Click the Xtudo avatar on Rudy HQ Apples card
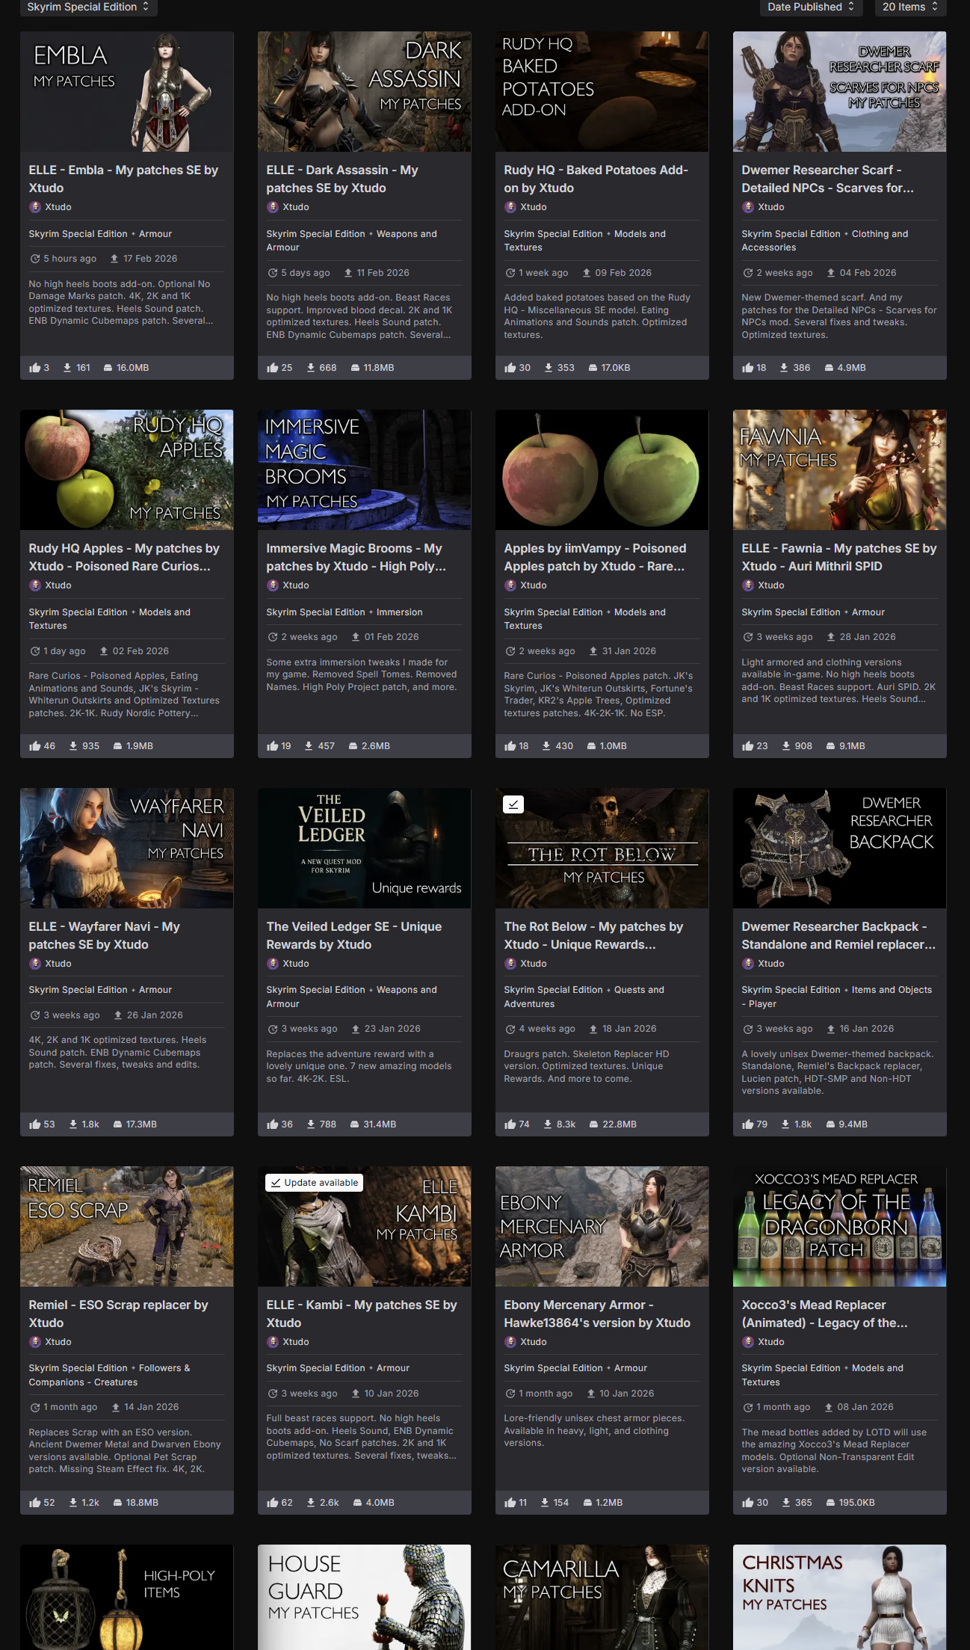 tap(34, 585)
